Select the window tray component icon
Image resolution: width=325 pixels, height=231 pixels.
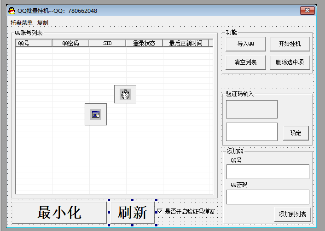coord(96,114)
